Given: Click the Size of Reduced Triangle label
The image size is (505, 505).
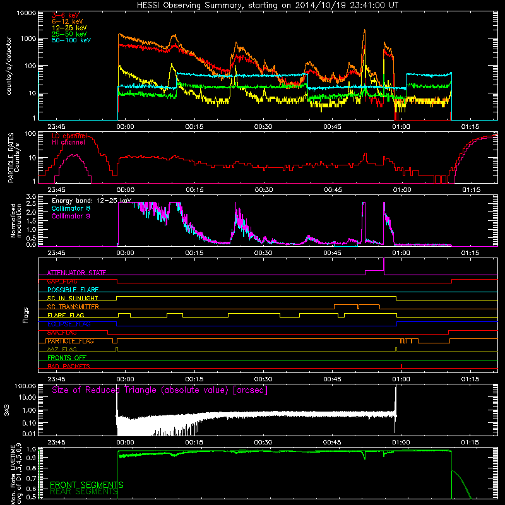Looking at the screenshot, I should (x=160, y=390).
